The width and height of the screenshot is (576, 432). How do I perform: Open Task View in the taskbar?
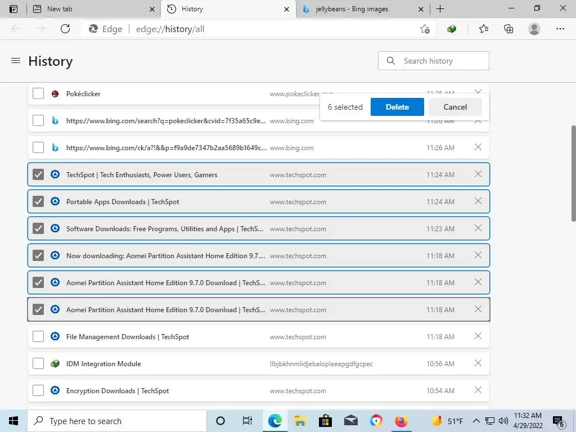247,421
